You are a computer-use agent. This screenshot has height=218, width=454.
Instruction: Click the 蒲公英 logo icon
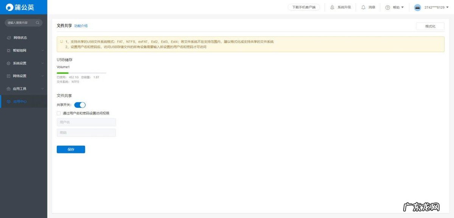9,7
